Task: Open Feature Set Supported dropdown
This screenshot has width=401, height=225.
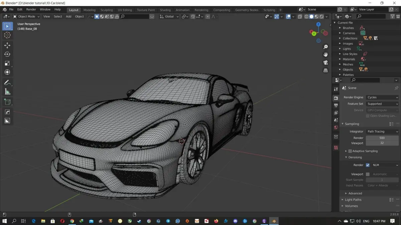Action: 382,104
